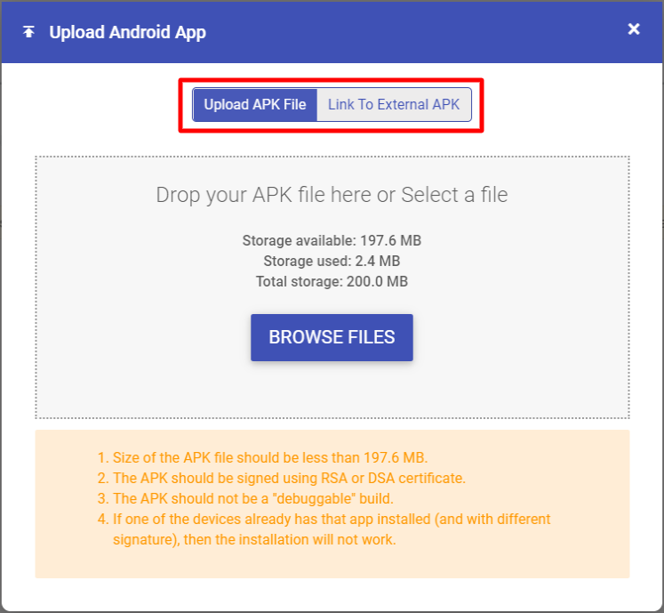Switch to Link To External APK tab
The height and width of the screenshot is (613, 664).
pos(394,105)
